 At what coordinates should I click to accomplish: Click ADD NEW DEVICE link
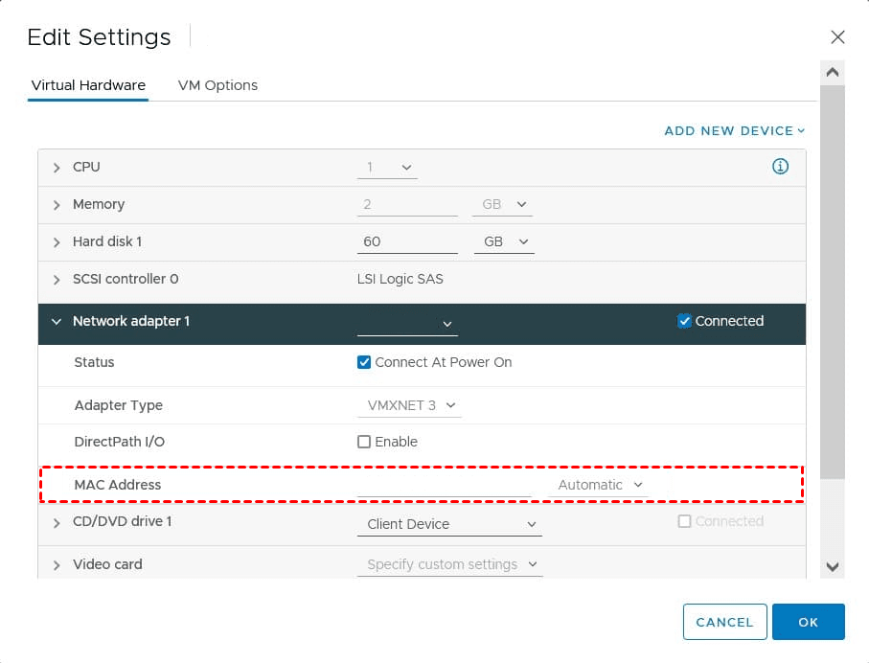[734, 130]
